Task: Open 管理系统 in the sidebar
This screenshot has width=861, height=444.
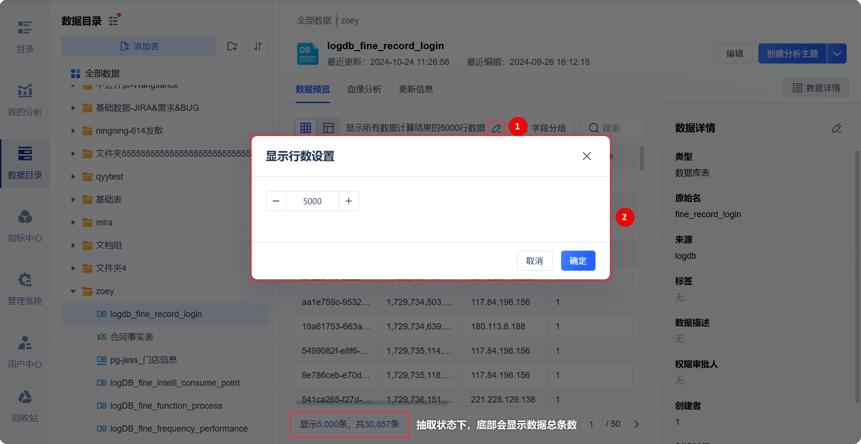Action: (25, 288)
